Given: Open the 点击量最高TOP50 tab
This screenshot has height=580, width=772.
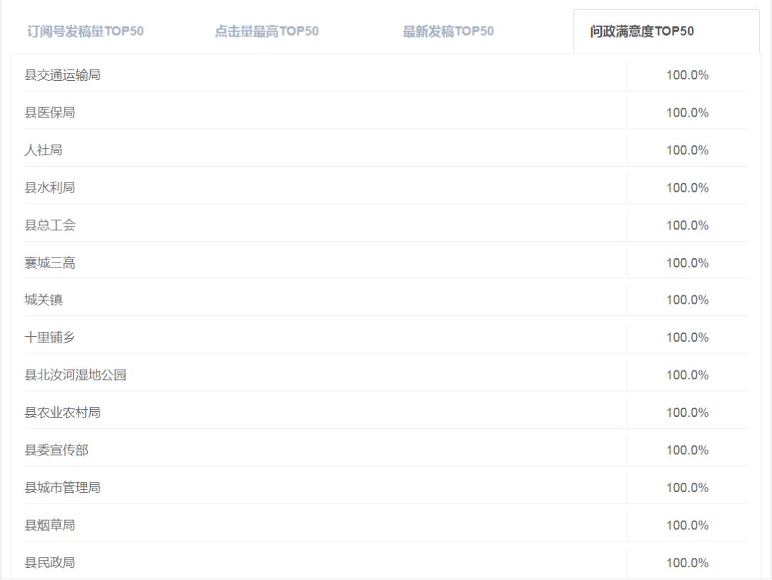Looking at the screenshot, I should click(267, 31).
